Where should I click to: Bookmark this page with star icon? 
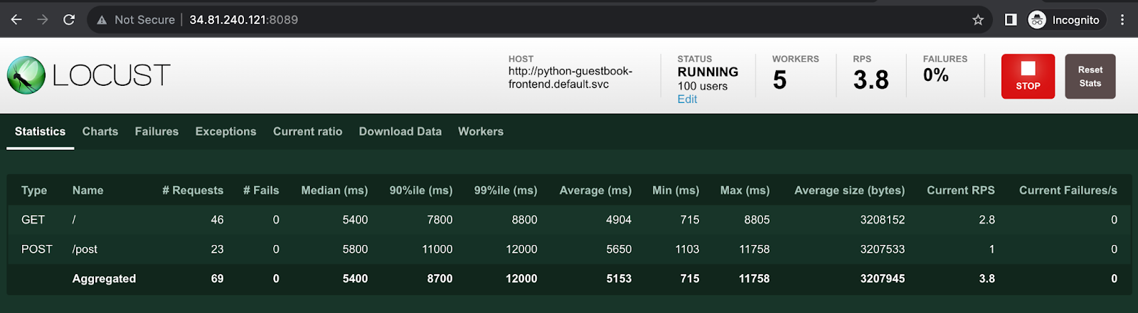[x=978, y=20]
